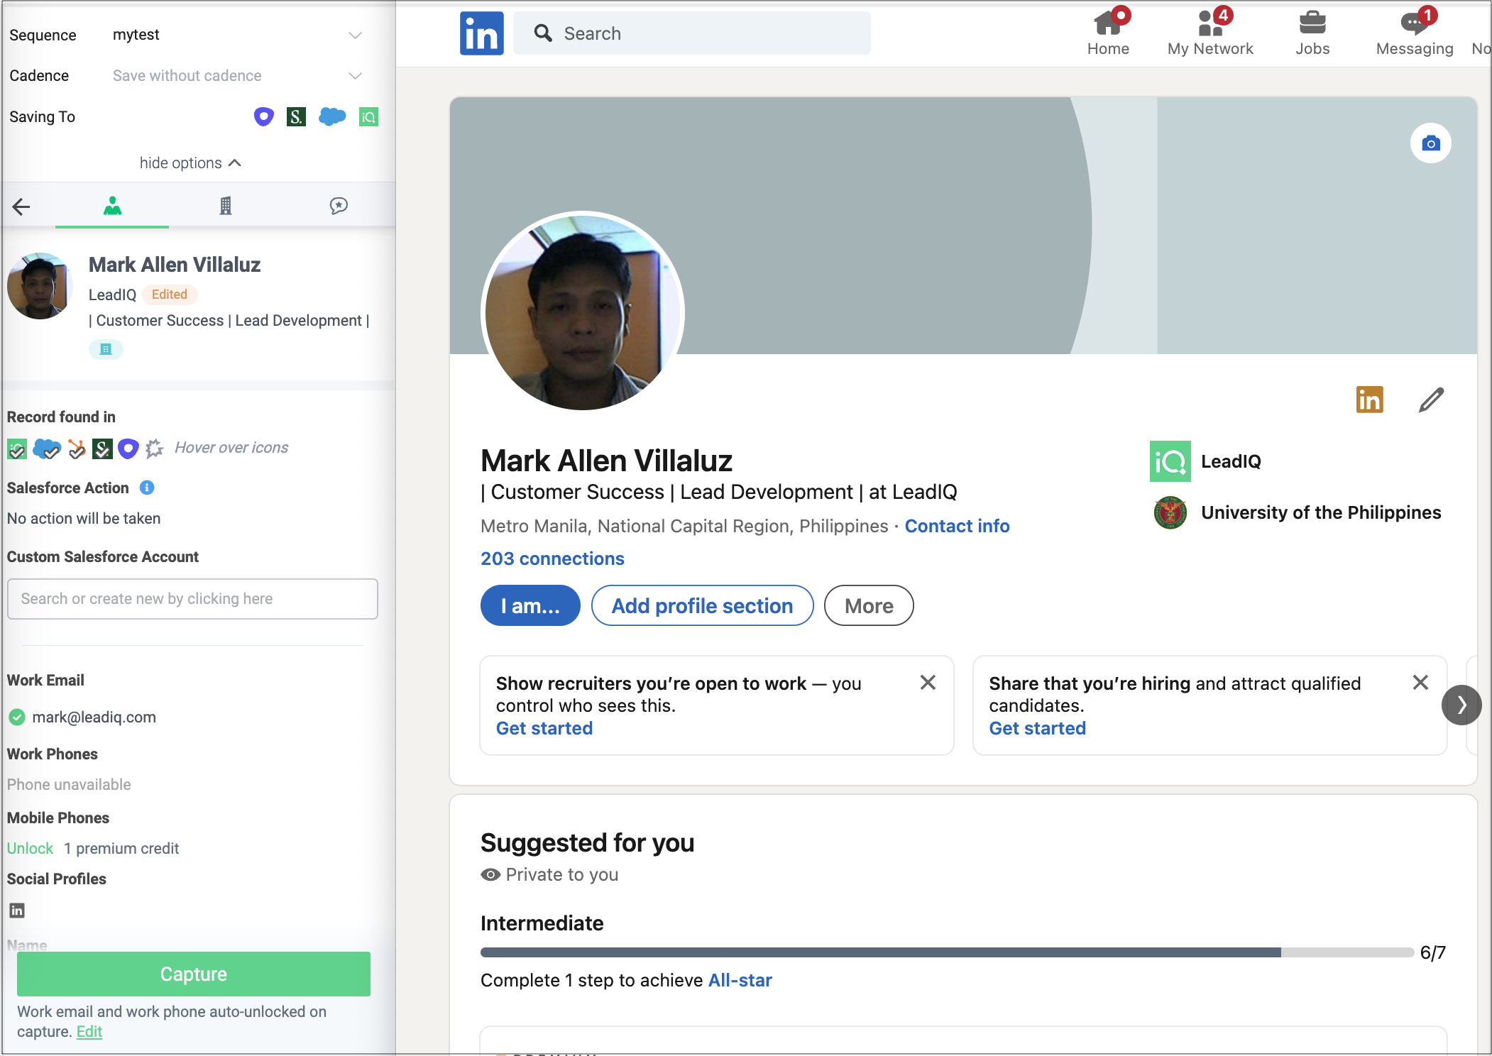The height and width of the screenshot is (1056, 1492).
Task: Click the Salesforce cloud icon in Saving To
Action: coord(332,116)
